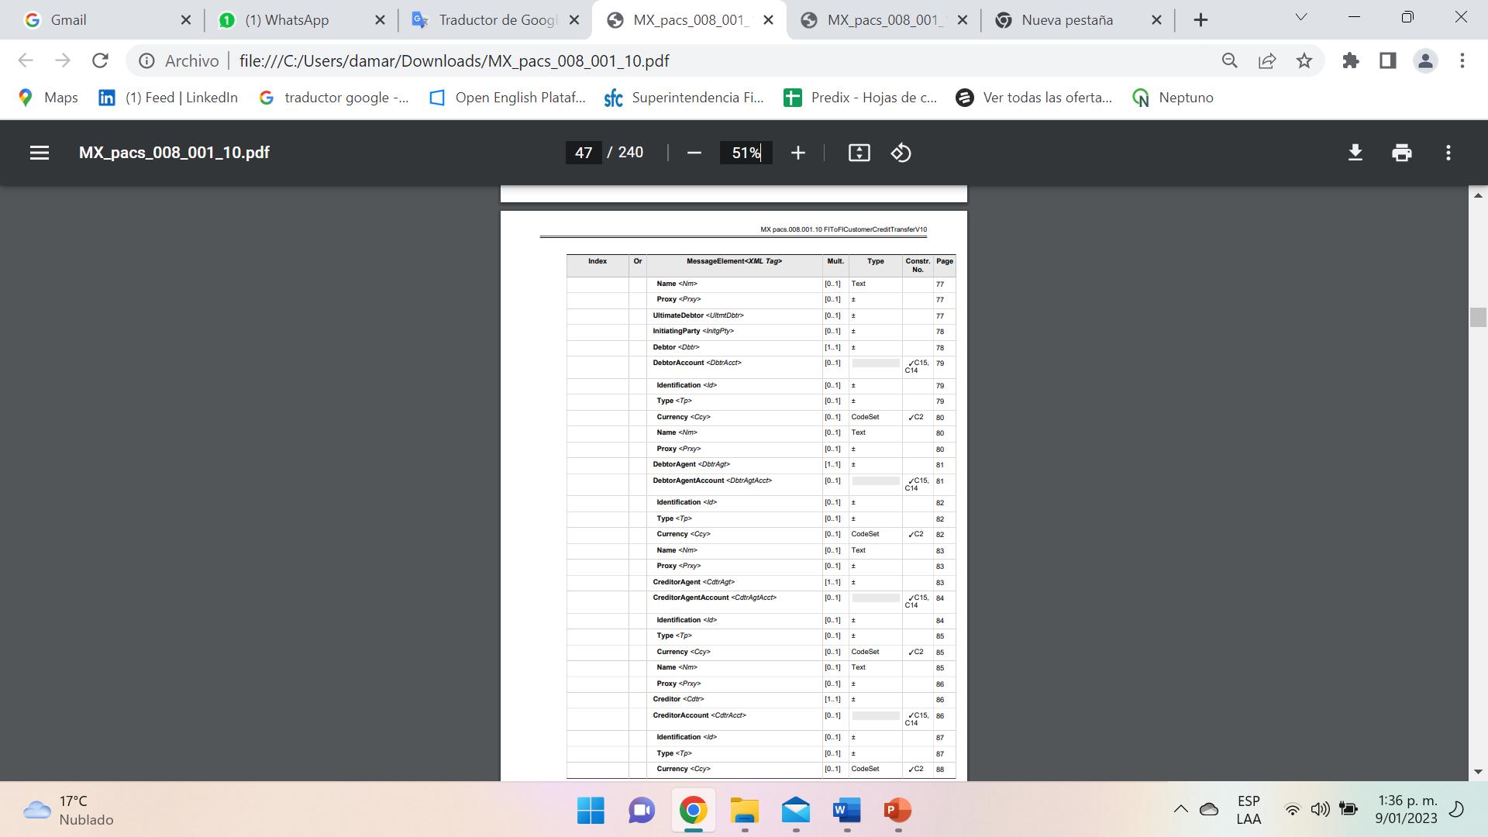
Task: Open the Chrome extensions puzzle icon
Action: (1351, 60)
